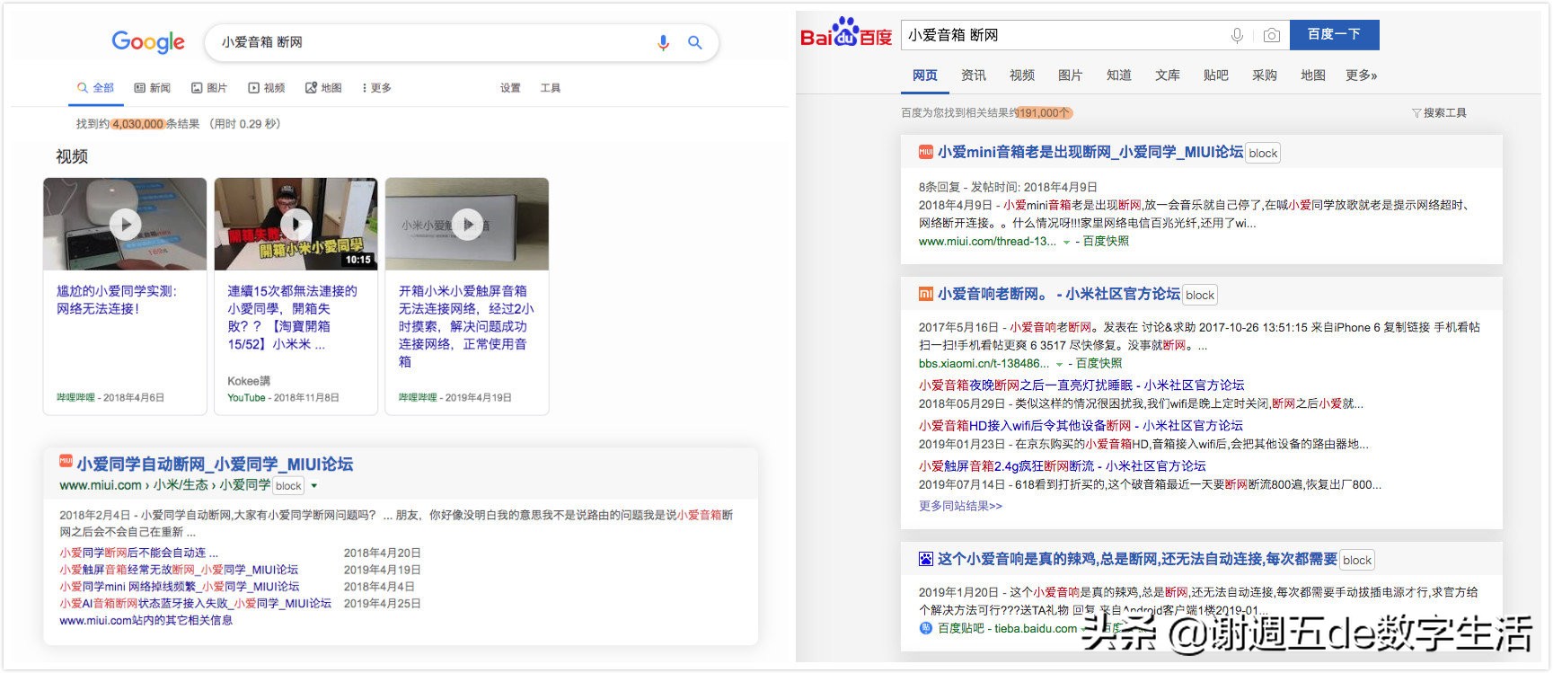Screen dimensions: 1553x673
Task: Select Google 新闻 tab
Action: pos(152,88)
